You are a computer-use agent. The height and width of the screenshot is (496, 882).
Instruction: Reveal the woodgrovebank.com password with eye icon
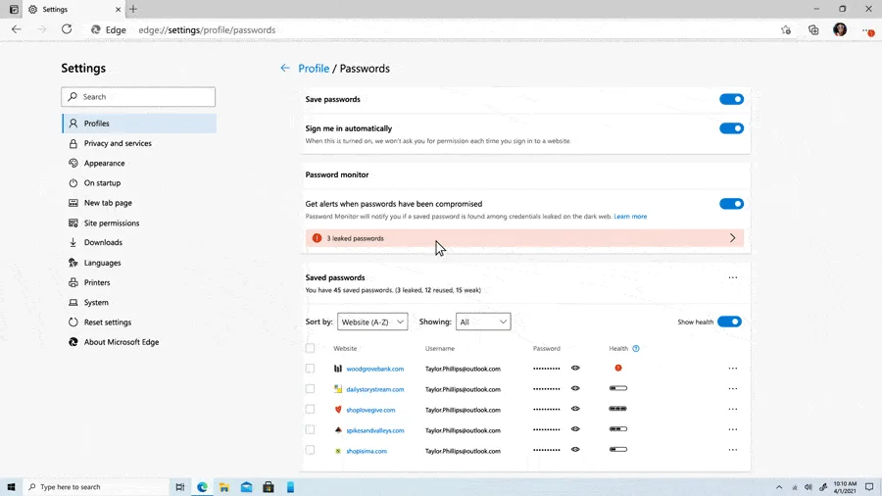coord(575,369)
